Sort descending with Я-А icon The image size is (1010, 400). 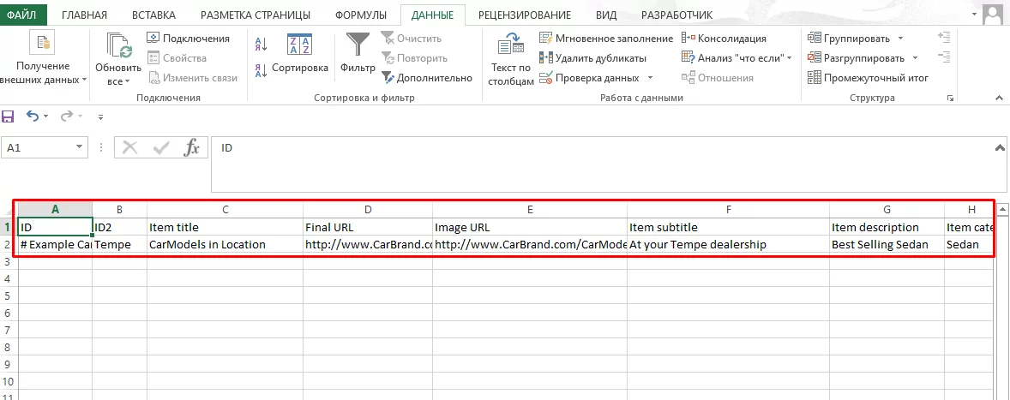pos(261,70)
